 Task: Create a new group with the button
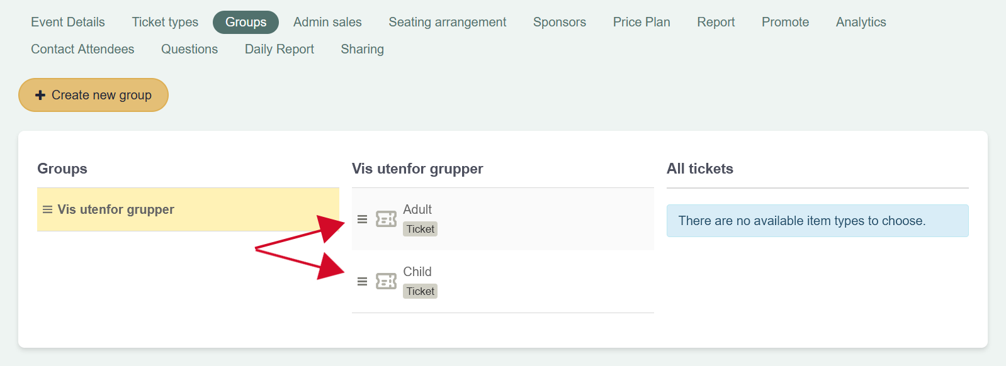point(93,95)
